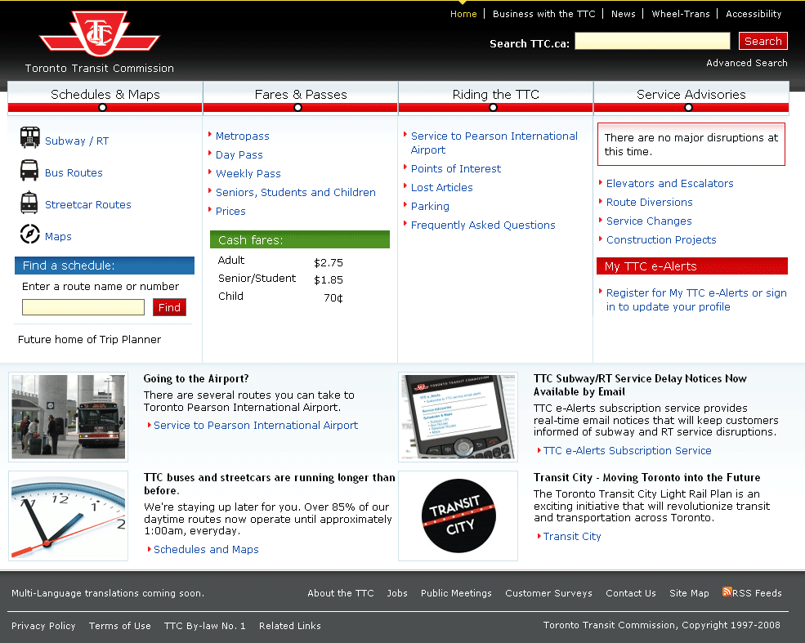Click the clock image thumbnail
The height and width of the screenshot is (643, 805).
69,516
